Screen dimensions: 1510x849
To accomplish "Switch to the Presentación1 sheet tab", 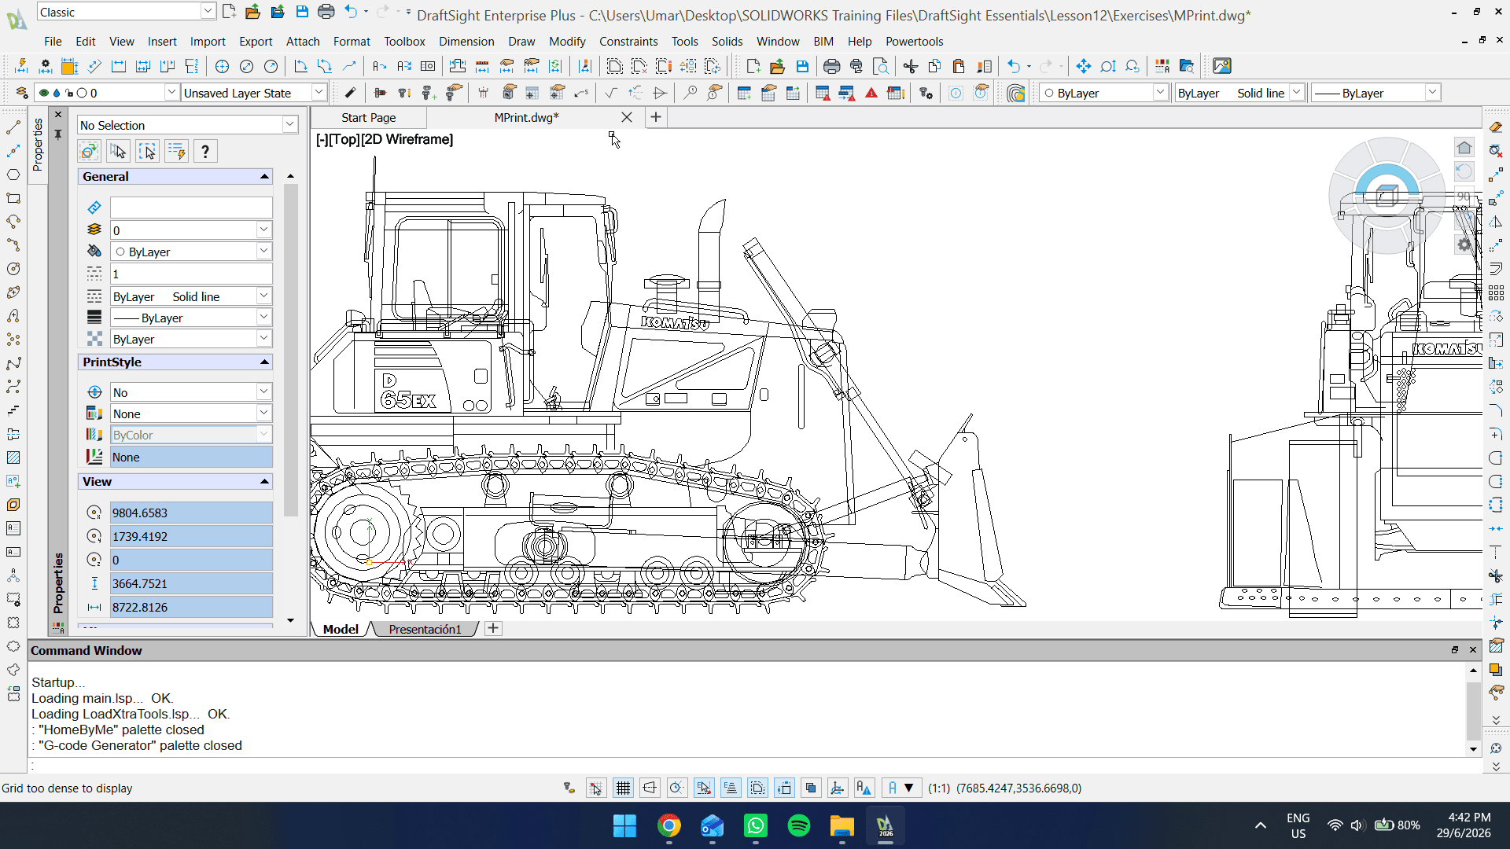I will click(x=425, y=629).
